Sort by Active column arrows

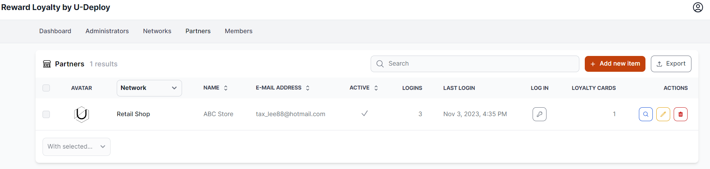(x=376, y=88)
